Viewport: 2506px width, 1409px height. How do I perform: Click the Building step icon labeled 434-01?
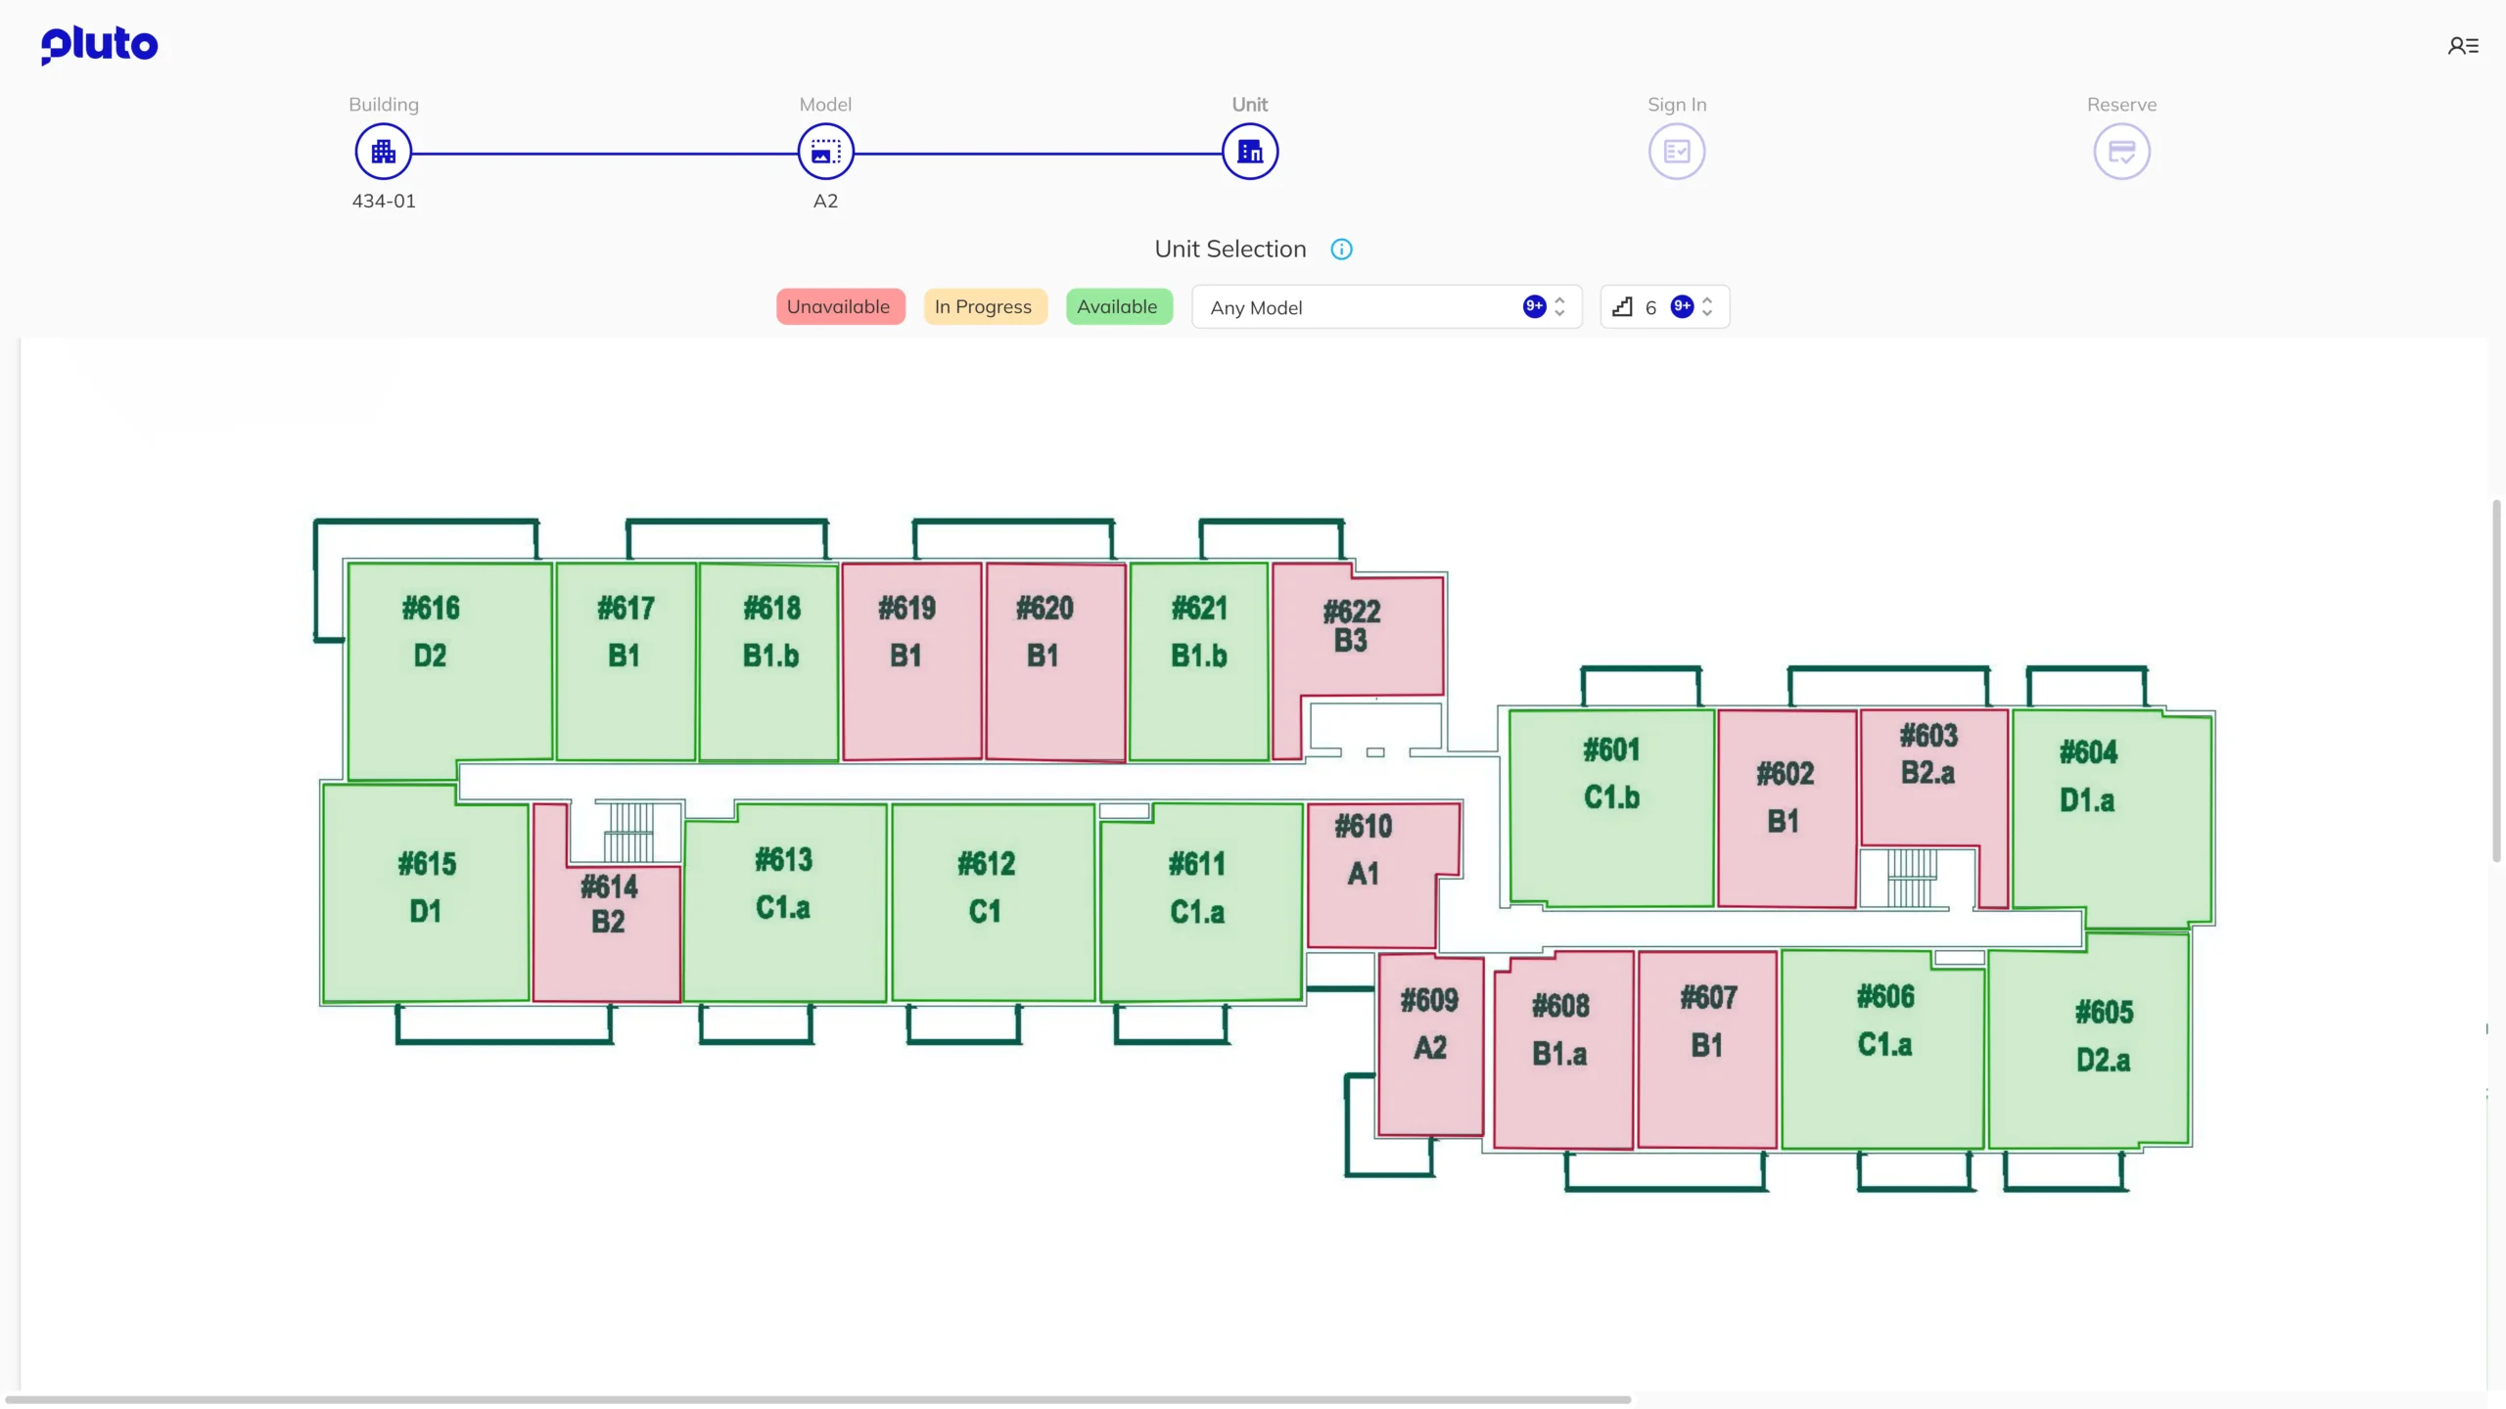382,151
